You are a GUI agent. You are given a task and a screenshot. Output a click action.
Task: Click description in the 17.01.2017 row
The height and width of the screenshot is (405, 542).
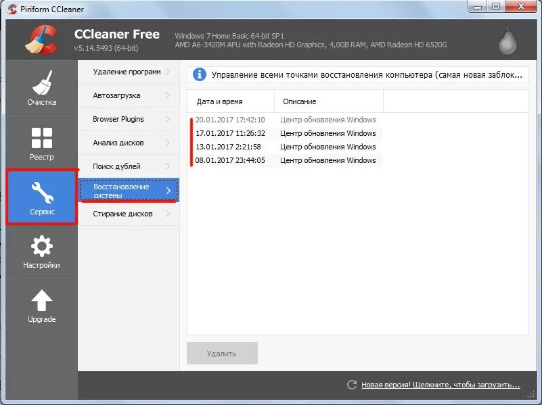click(x=328, y=133)
